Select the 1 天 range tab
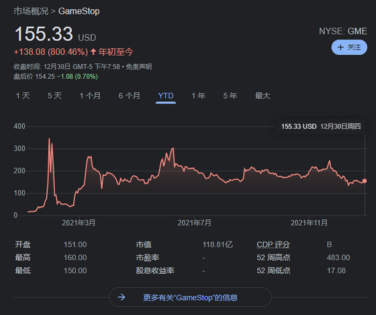The image size is (376, 315). pos(23,96)
